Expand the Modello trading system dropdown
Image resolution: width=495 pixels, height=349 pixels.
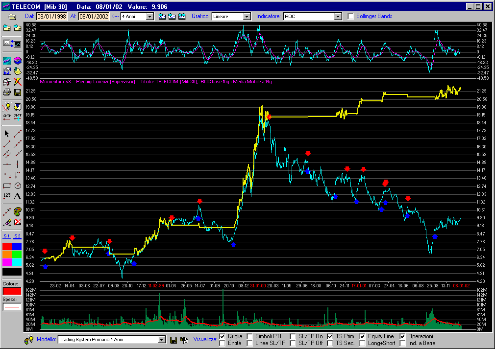click(161, 339)
